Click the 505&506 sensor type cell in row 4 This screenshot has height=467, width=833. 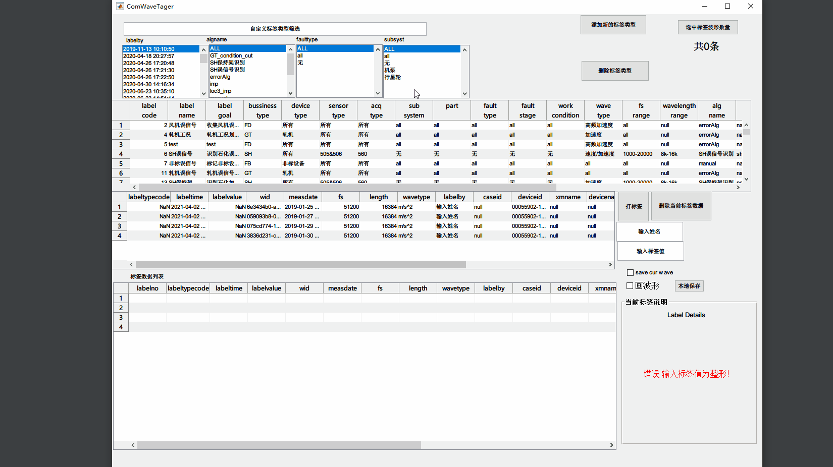338,154
